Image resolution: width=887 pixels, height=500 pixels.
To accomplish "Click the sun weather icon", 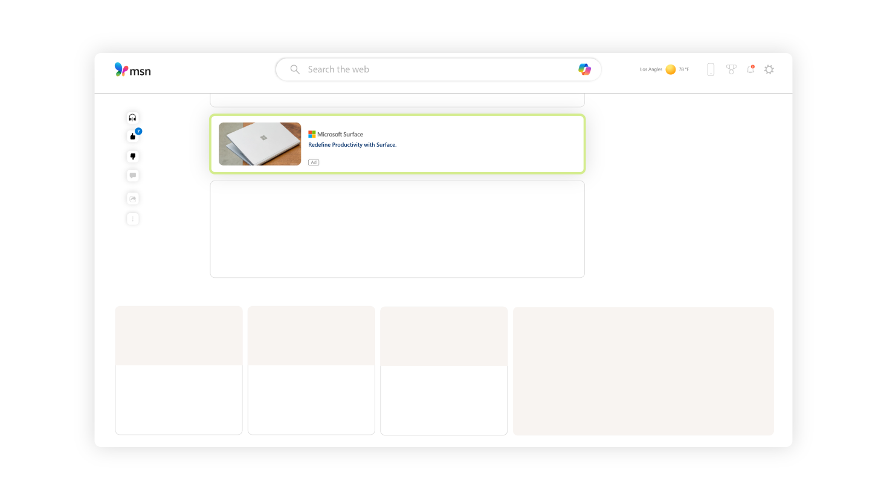I will (671, 69).
